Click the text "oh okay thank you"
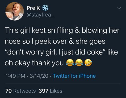Screen dimensions: 126x98 [34, 63]
